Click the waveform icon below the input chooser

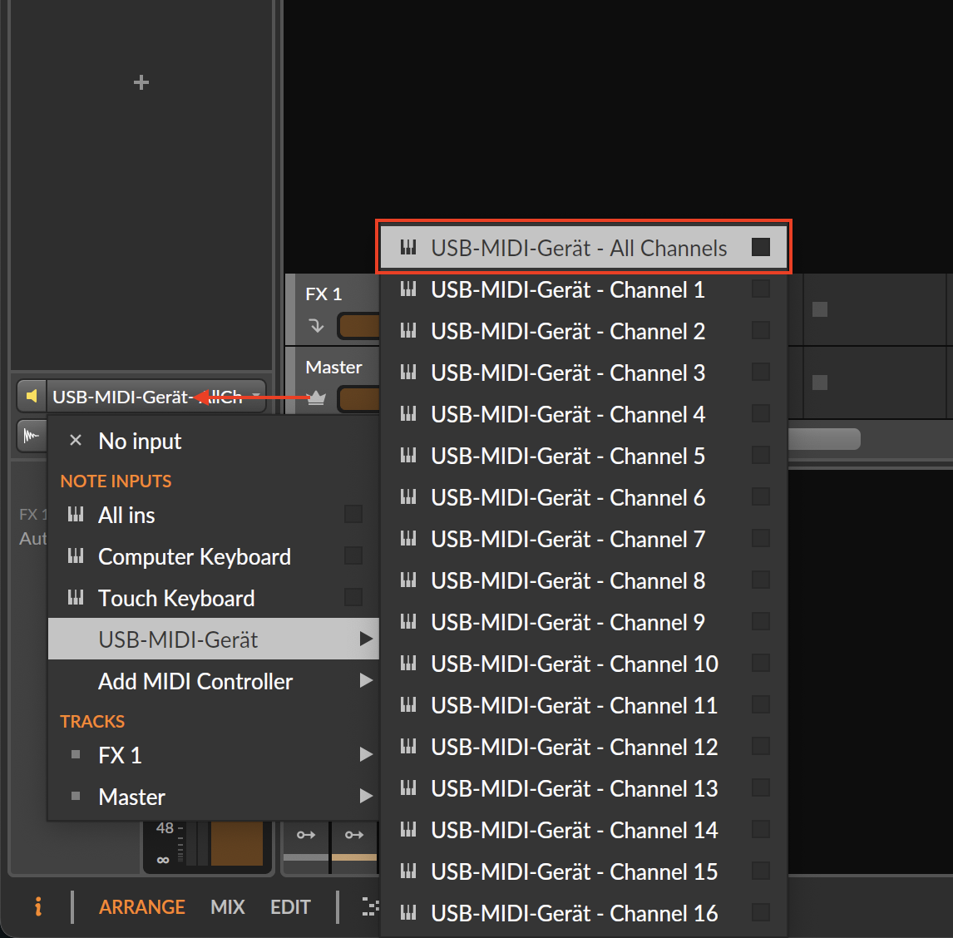point(31,436)
